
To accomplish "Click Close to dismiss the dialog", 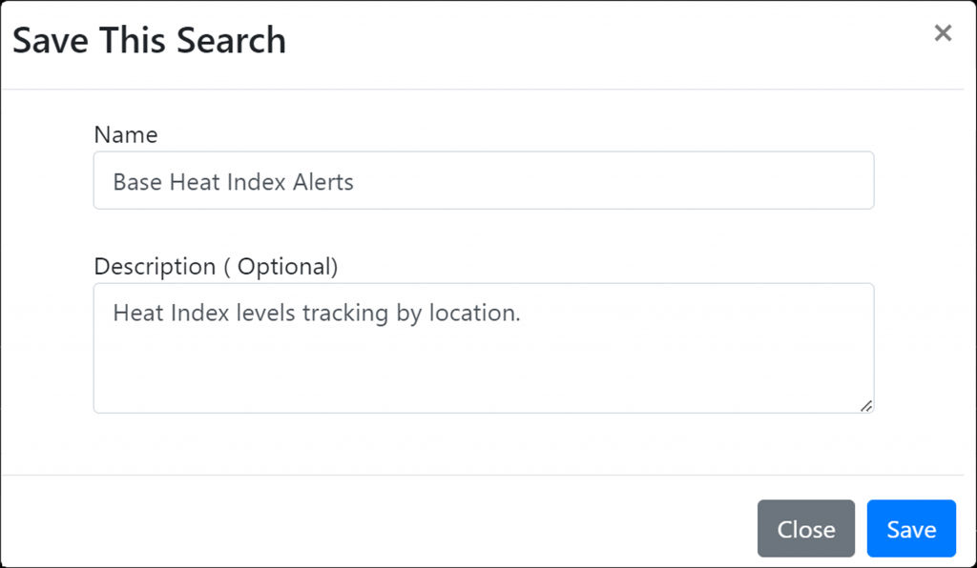I will pyautogui.click(x=806, y=529).
